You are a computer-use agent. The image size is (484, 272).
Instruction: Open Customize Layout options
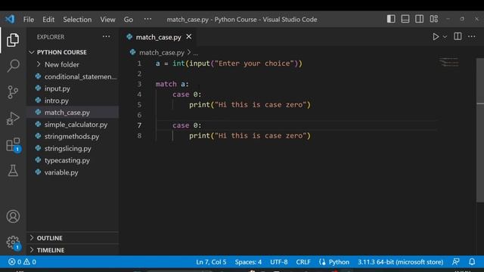coord(433,19)
